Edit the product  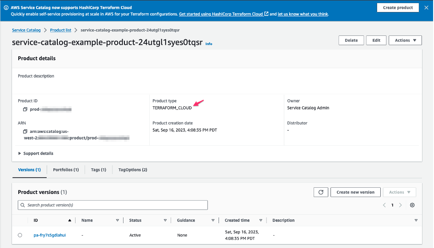pos(376,40)
